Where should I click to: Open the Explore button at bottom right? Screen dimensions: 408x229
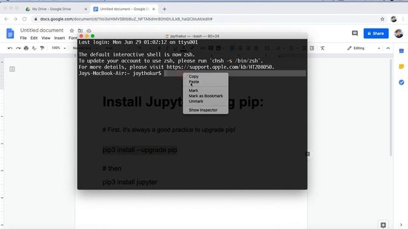pos(383,225)
